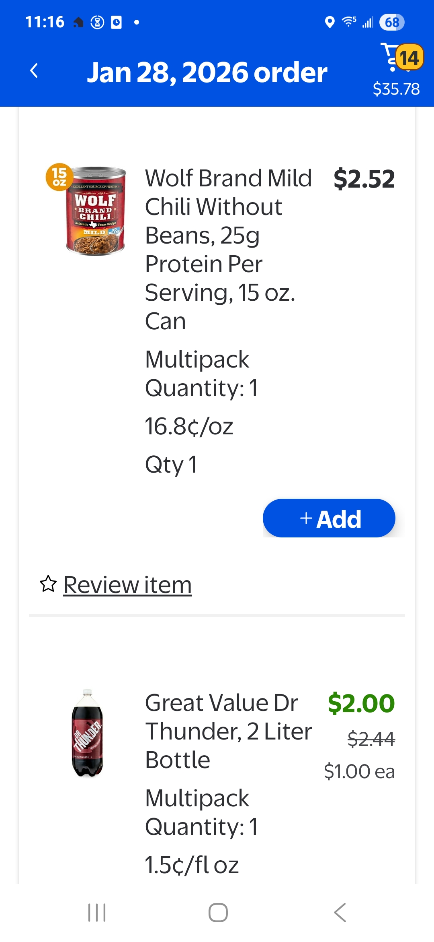The image size is (434, 942).
Task: Tap the Wi-Fi icon in the status bar
Action: tap(348, 22)
